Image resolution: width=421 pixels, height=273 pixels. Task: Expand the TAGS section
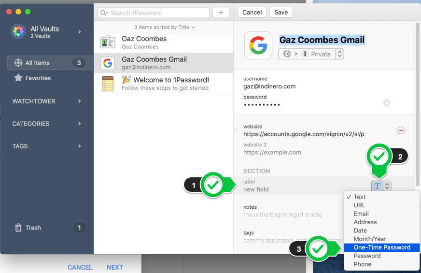click(x=80, y=146)
